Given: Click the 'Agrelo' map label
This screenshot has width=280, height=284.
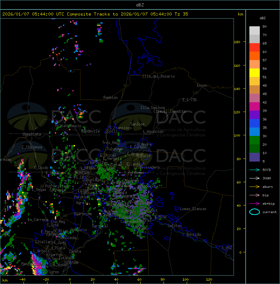Looking at the screenshot, I should pos(82,203).
